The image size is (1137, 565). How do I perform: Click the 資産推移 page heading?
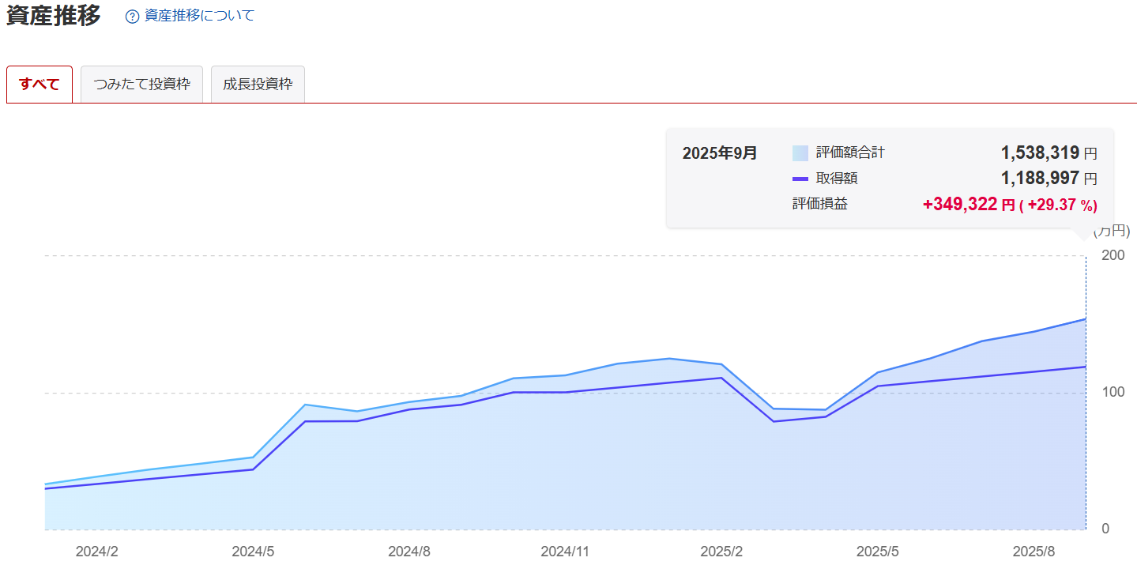click(x=54, y=16)
